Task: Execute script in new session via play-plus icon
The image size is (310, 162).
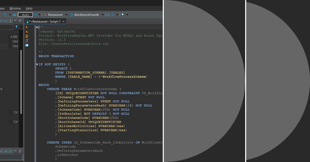Action: pyautogui.click(x=27, y=32)
